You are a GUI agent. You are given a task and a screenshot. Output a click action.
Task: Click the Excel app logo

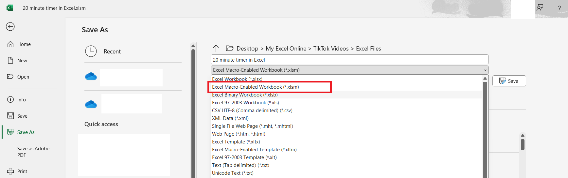point(10,8)
